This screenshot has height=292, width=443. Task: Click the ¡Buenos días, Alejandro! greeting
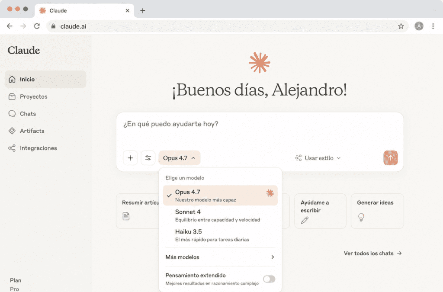point(260,90)
